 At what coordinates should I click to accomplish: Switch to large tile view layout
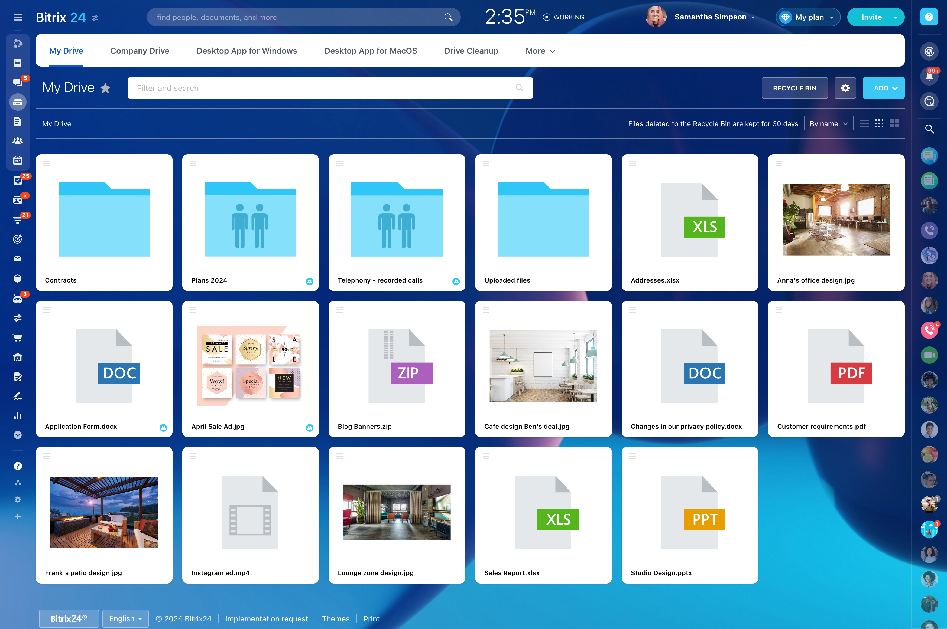coord(894,123)
